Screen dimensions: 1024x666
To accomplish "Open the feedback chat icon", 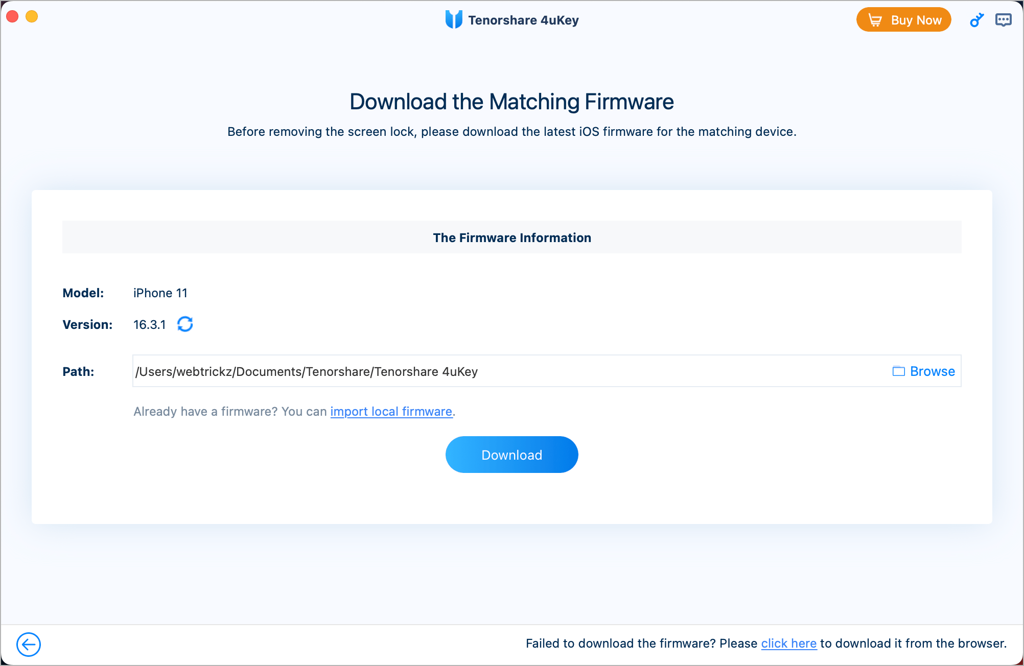I will [x=1003, y=20].
